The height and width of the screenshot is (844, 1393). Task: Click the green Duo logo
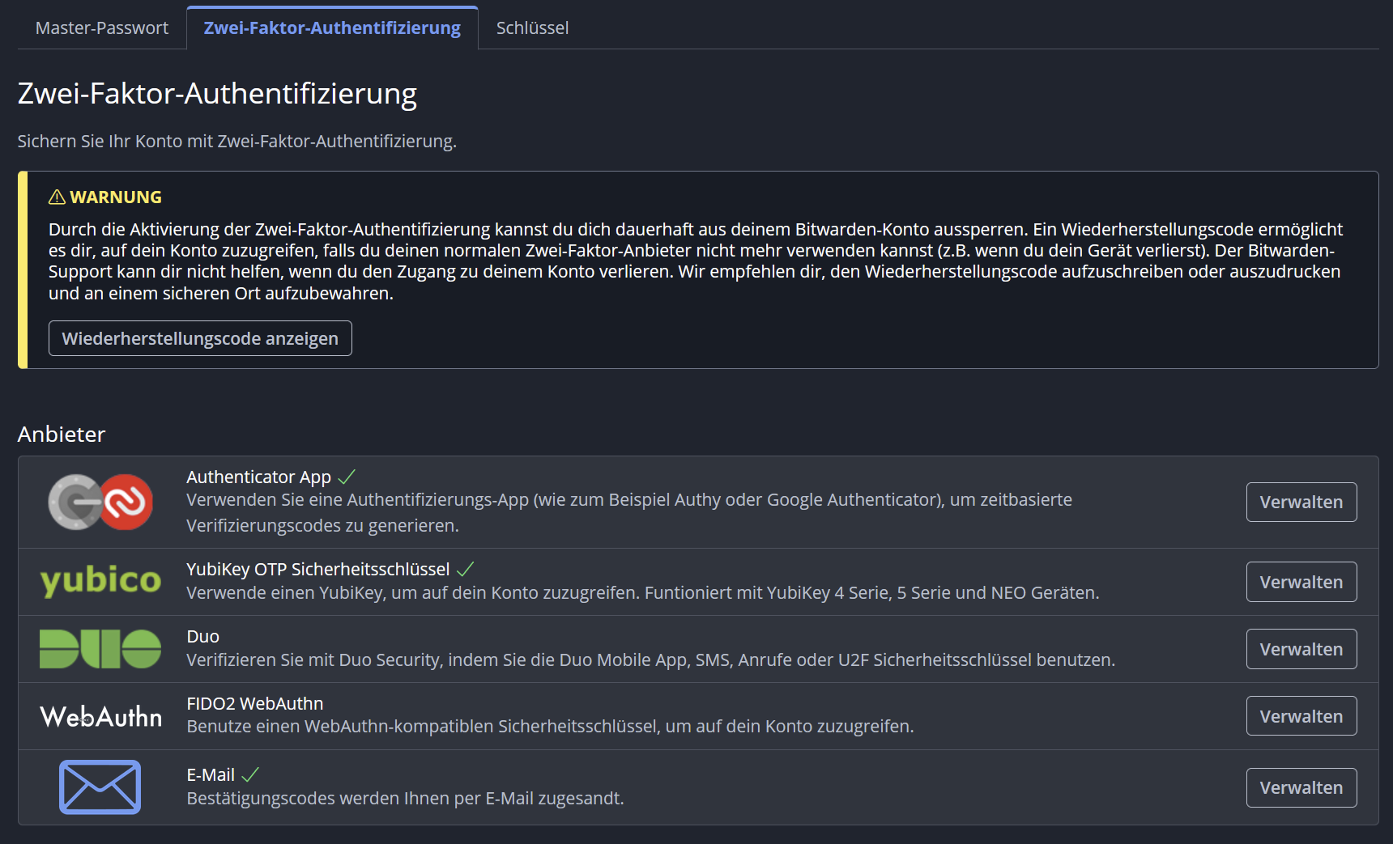click(x=100, y=649)
